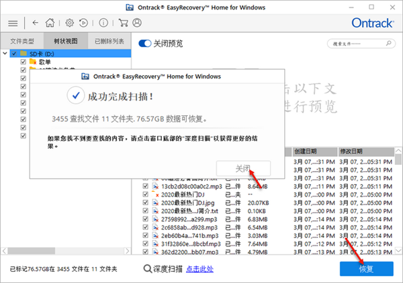Collapse the SD卡 (D:) tree node
Viewport: 403px width, 283px height.
click(5, 54)
